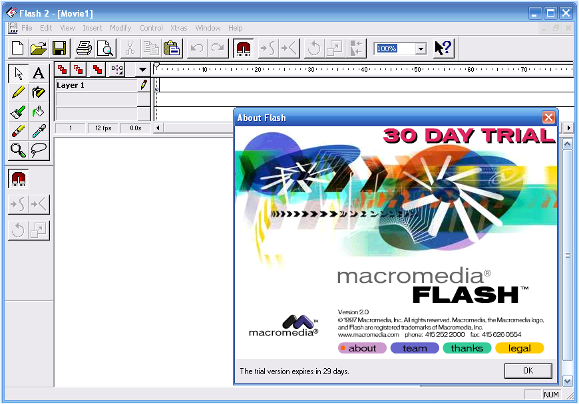Click Rotate modifier in the toolbox
Image resolution: width=579 pixels, height=404 pixels.
click(x=18, y=231)
